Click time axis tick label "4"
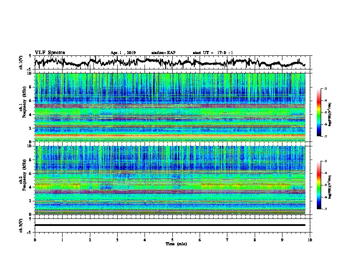Image resolution: width=349 pixels, height=269 pixels. coord(145,240)
